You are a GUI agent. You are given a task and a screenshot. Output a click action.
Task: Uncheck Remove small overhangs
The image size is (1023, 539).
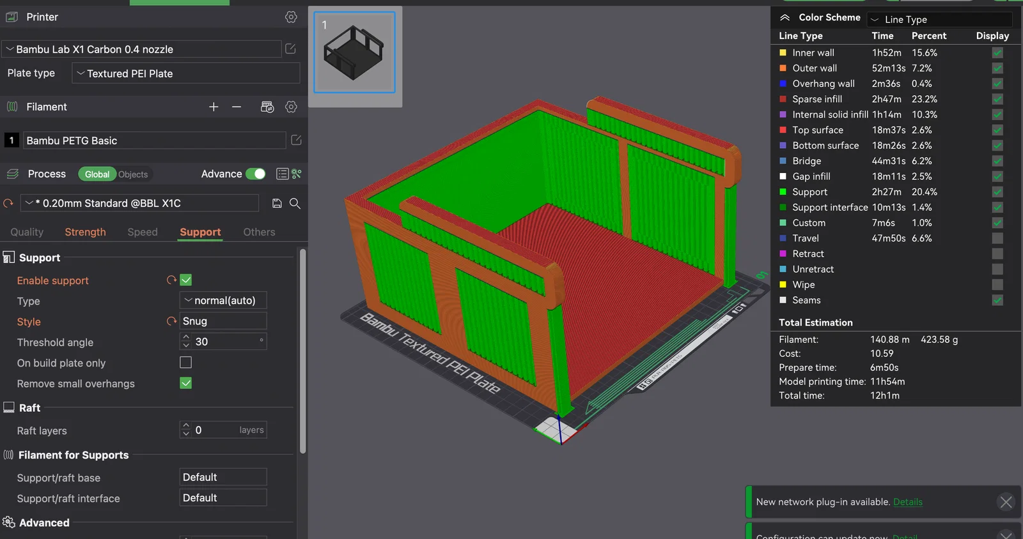(186, 383)
